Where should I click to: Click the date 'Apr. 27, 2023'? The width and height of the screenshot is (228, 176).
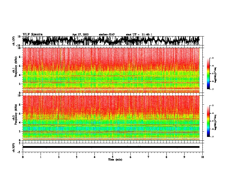click(80, 35)
